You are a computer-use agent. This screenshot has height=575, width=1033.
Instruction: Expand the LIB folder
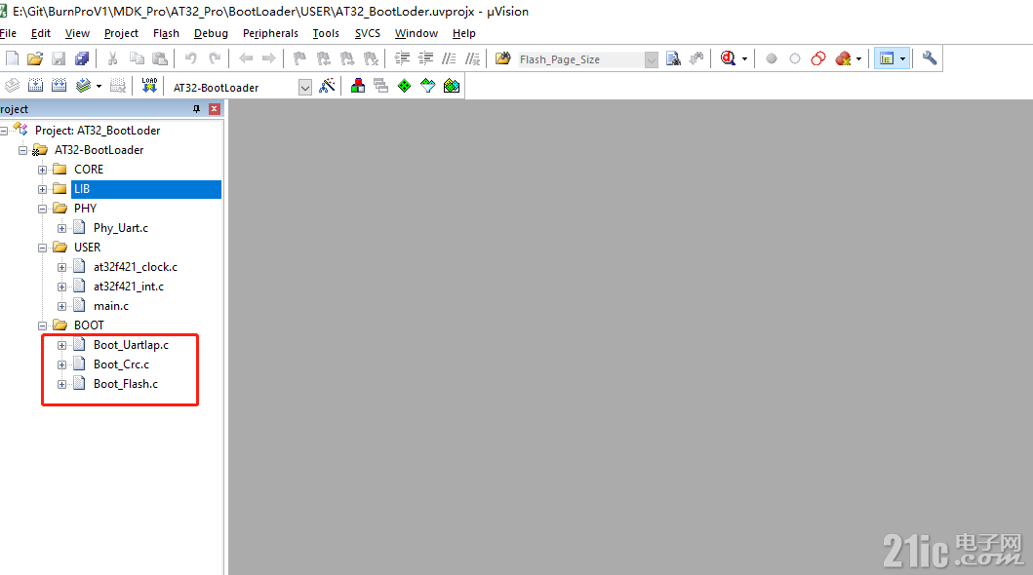click(x=42, y=189)
